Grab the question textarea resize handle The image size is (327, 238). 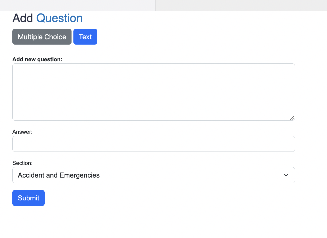click(x=292, y=118)
